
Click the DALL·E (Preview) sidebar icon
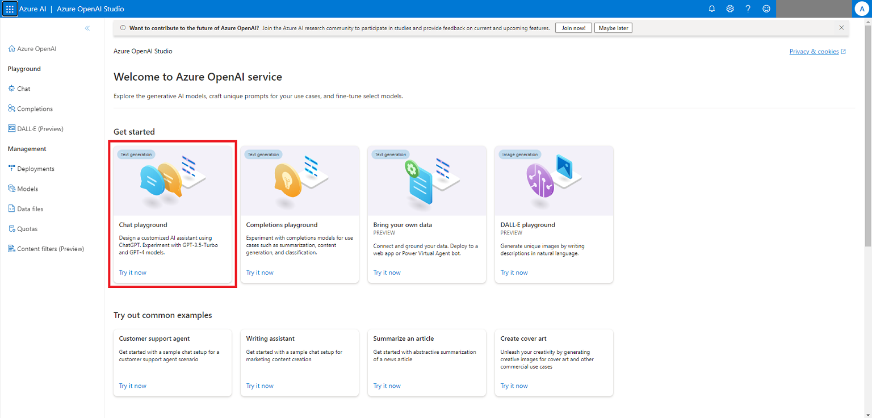12,128
